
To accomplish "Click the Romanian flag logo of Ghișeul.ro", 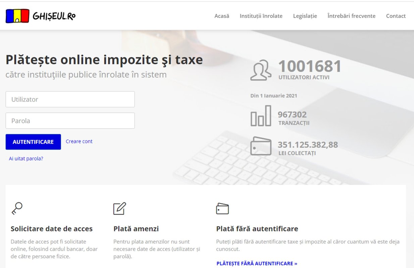I will [x=17, y=15].
